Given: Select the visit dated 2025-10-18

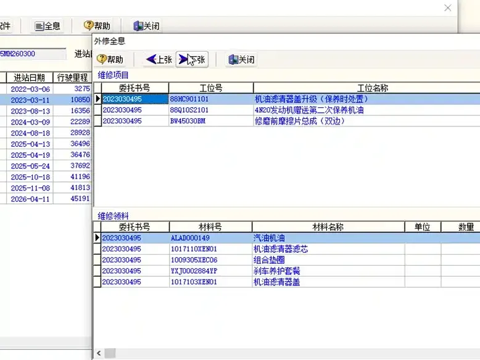Looking at the screenshot, I should click(x=46, y=177).
